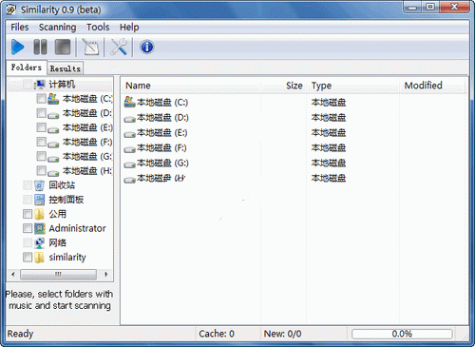This screenshot has width=475, height=347.
Task: Open options via the wrench and screwdriver icon
Action: pyautogui.click(x=119, y=48)
